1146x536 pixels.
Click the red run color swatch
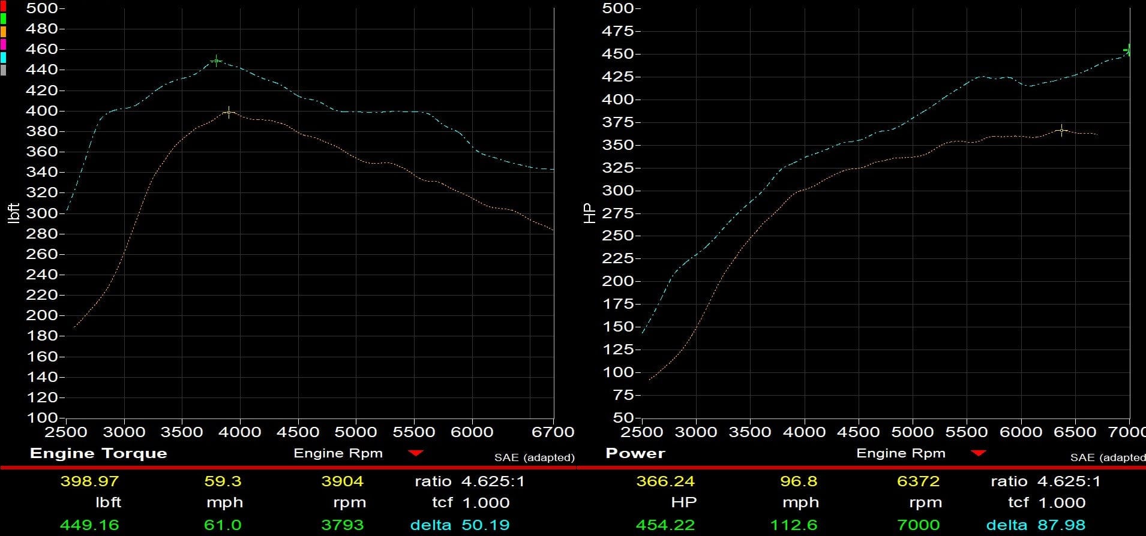[x=3, y=6]
